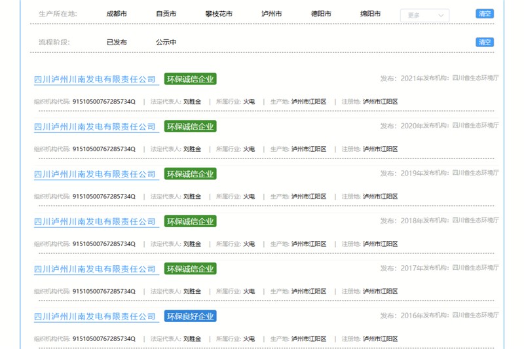Click 清空 in the 生产所在地 row
The image size is (524, 349).
tap(484, 14)
